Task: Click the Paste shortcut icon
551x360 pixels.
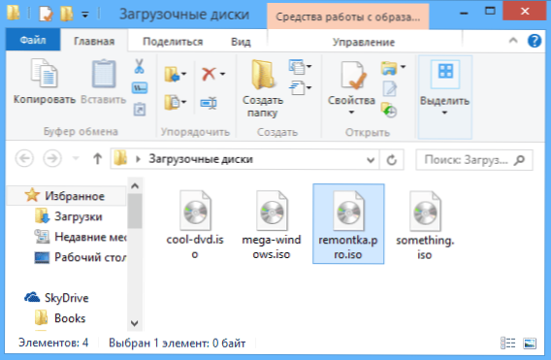Action: tap(140, 110)
